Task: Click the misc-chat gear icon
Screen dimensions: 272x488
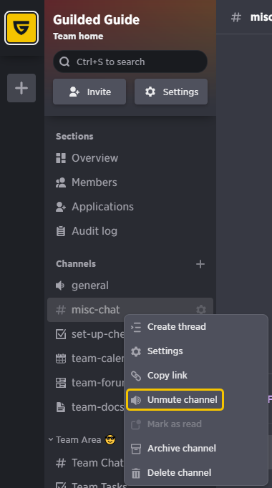Action: (200, 310)
